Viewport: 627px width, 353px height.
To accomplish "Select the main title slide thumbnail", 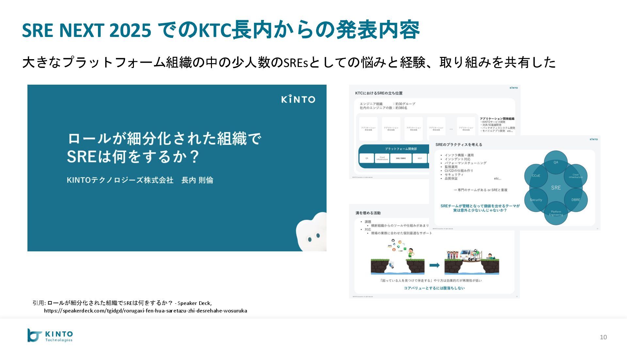I will click(177, 168).
